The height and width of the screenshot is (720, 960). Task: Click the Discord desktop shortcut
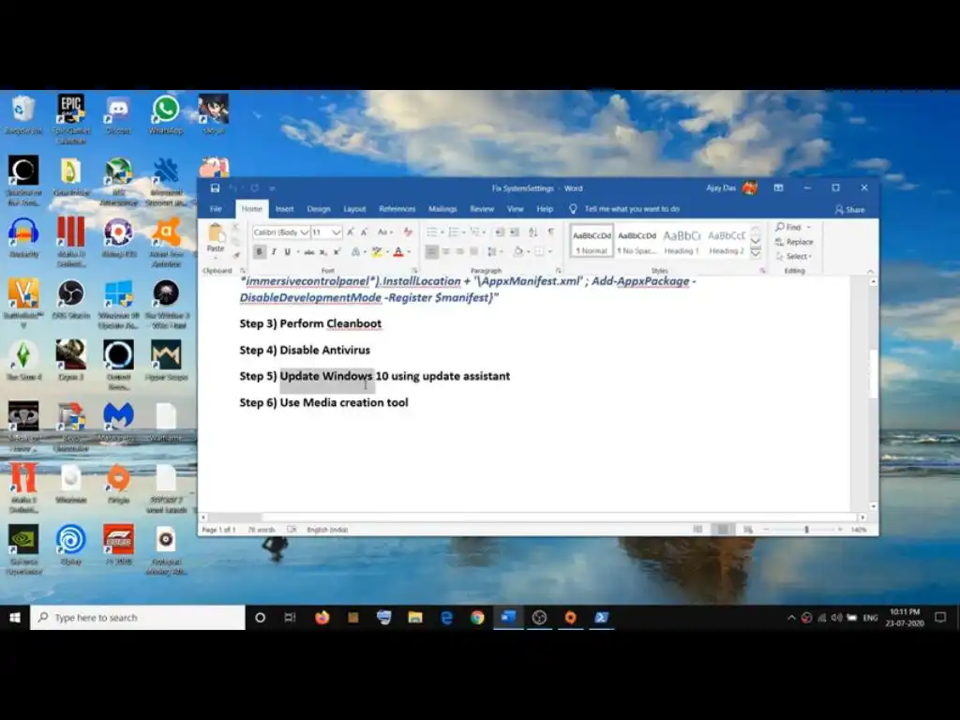(118, 114)
